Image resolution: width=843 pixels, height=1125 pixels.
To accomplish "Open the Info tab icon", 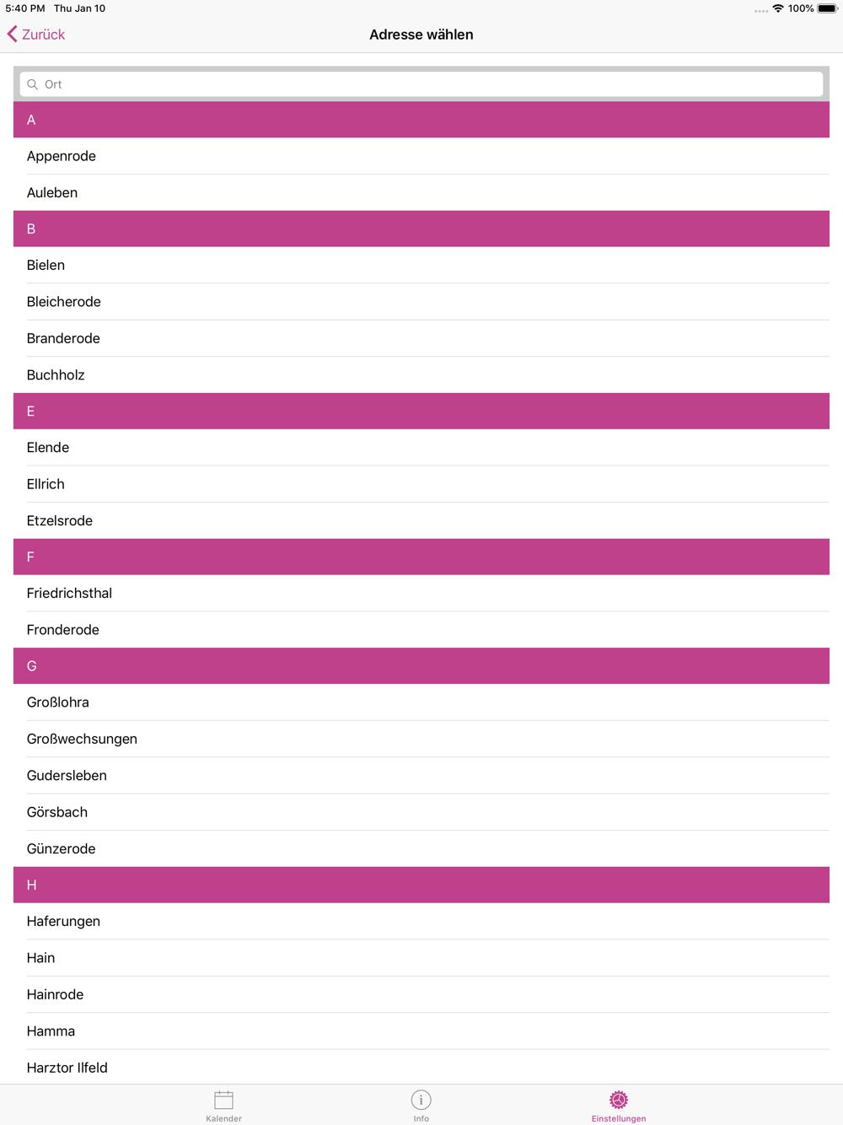I will tap(421, 1100).
